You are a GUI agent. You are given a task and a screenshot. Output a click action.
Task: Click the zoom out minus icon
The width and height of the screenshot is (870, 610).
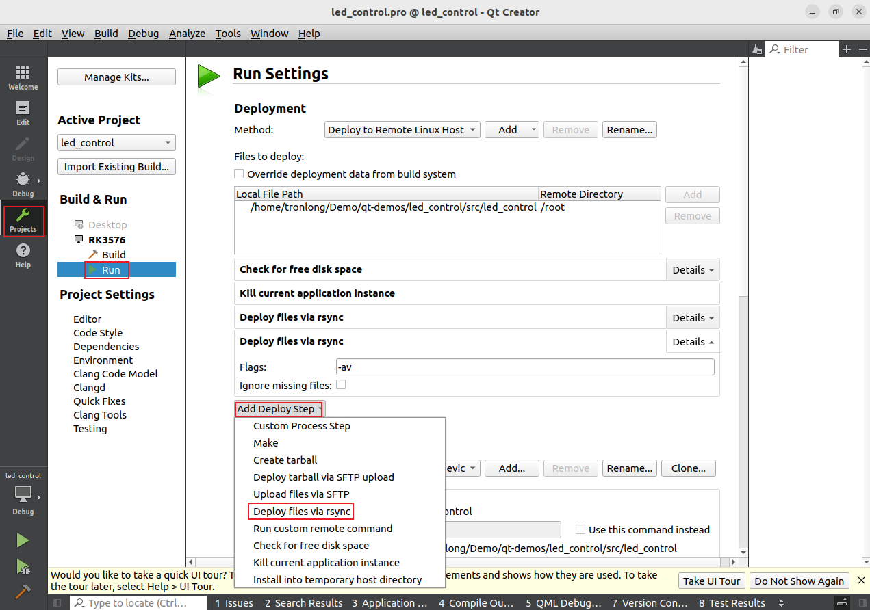(862, 49)
